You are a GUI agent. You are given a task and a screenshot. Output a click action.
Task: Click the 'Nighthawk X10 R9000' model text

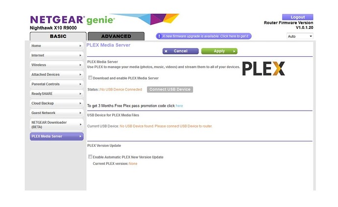[53, 28]
